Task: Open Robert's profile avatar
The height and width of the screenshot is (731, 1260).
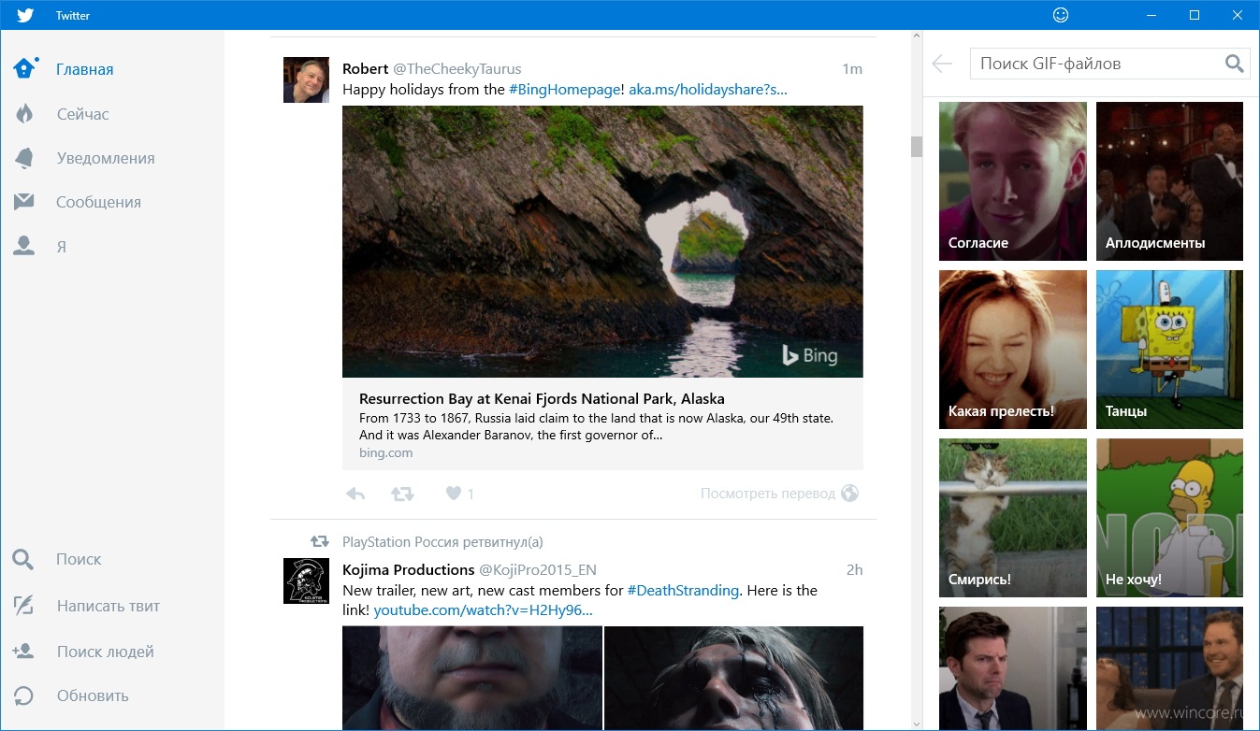Action: pos(306,79)
